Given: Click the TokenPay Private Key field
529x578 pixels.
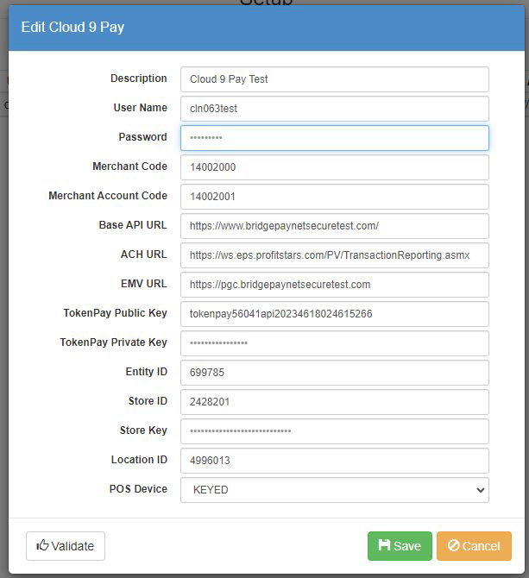Looking at the screenshot, I should click(334, 343).
